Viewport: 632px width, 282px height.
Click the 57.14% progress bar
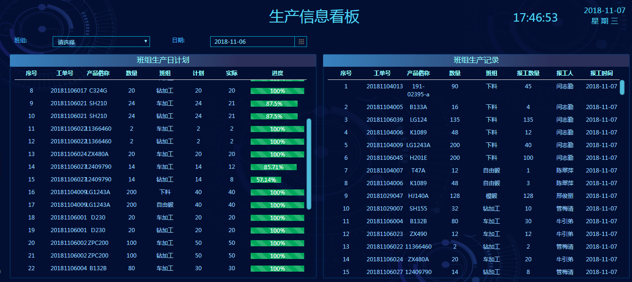[266, 180]
